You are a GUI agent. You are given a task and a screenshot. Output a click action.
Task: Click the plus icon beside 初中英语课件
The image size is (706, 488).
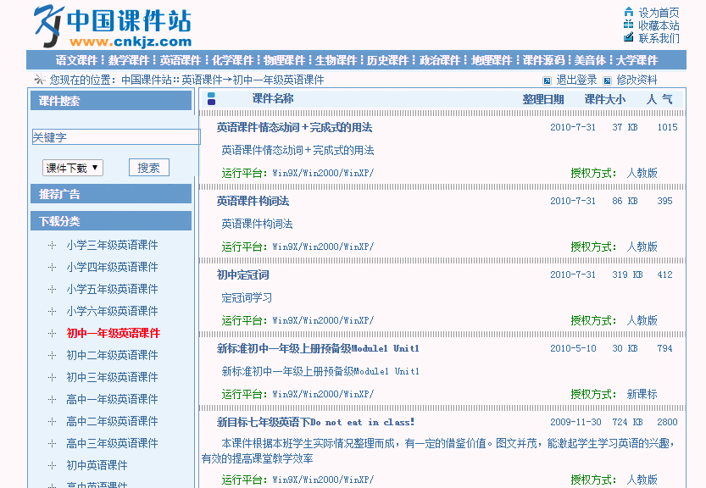[x=53, y=466]
